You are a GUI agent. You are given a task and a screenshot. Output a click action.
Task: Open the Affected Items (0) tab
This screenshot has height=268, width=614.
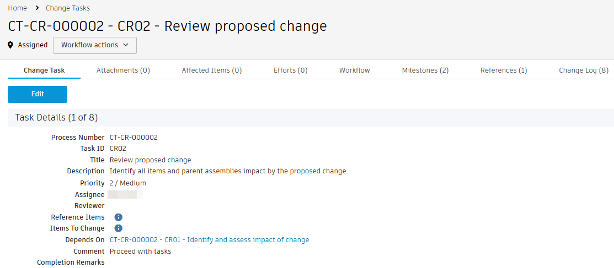coord(212,70)
